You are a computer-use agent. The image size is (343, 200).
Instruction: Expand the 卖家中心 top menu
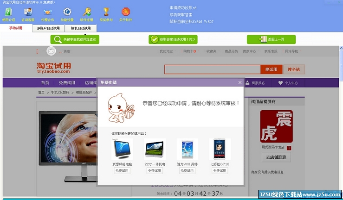[249, 51]
